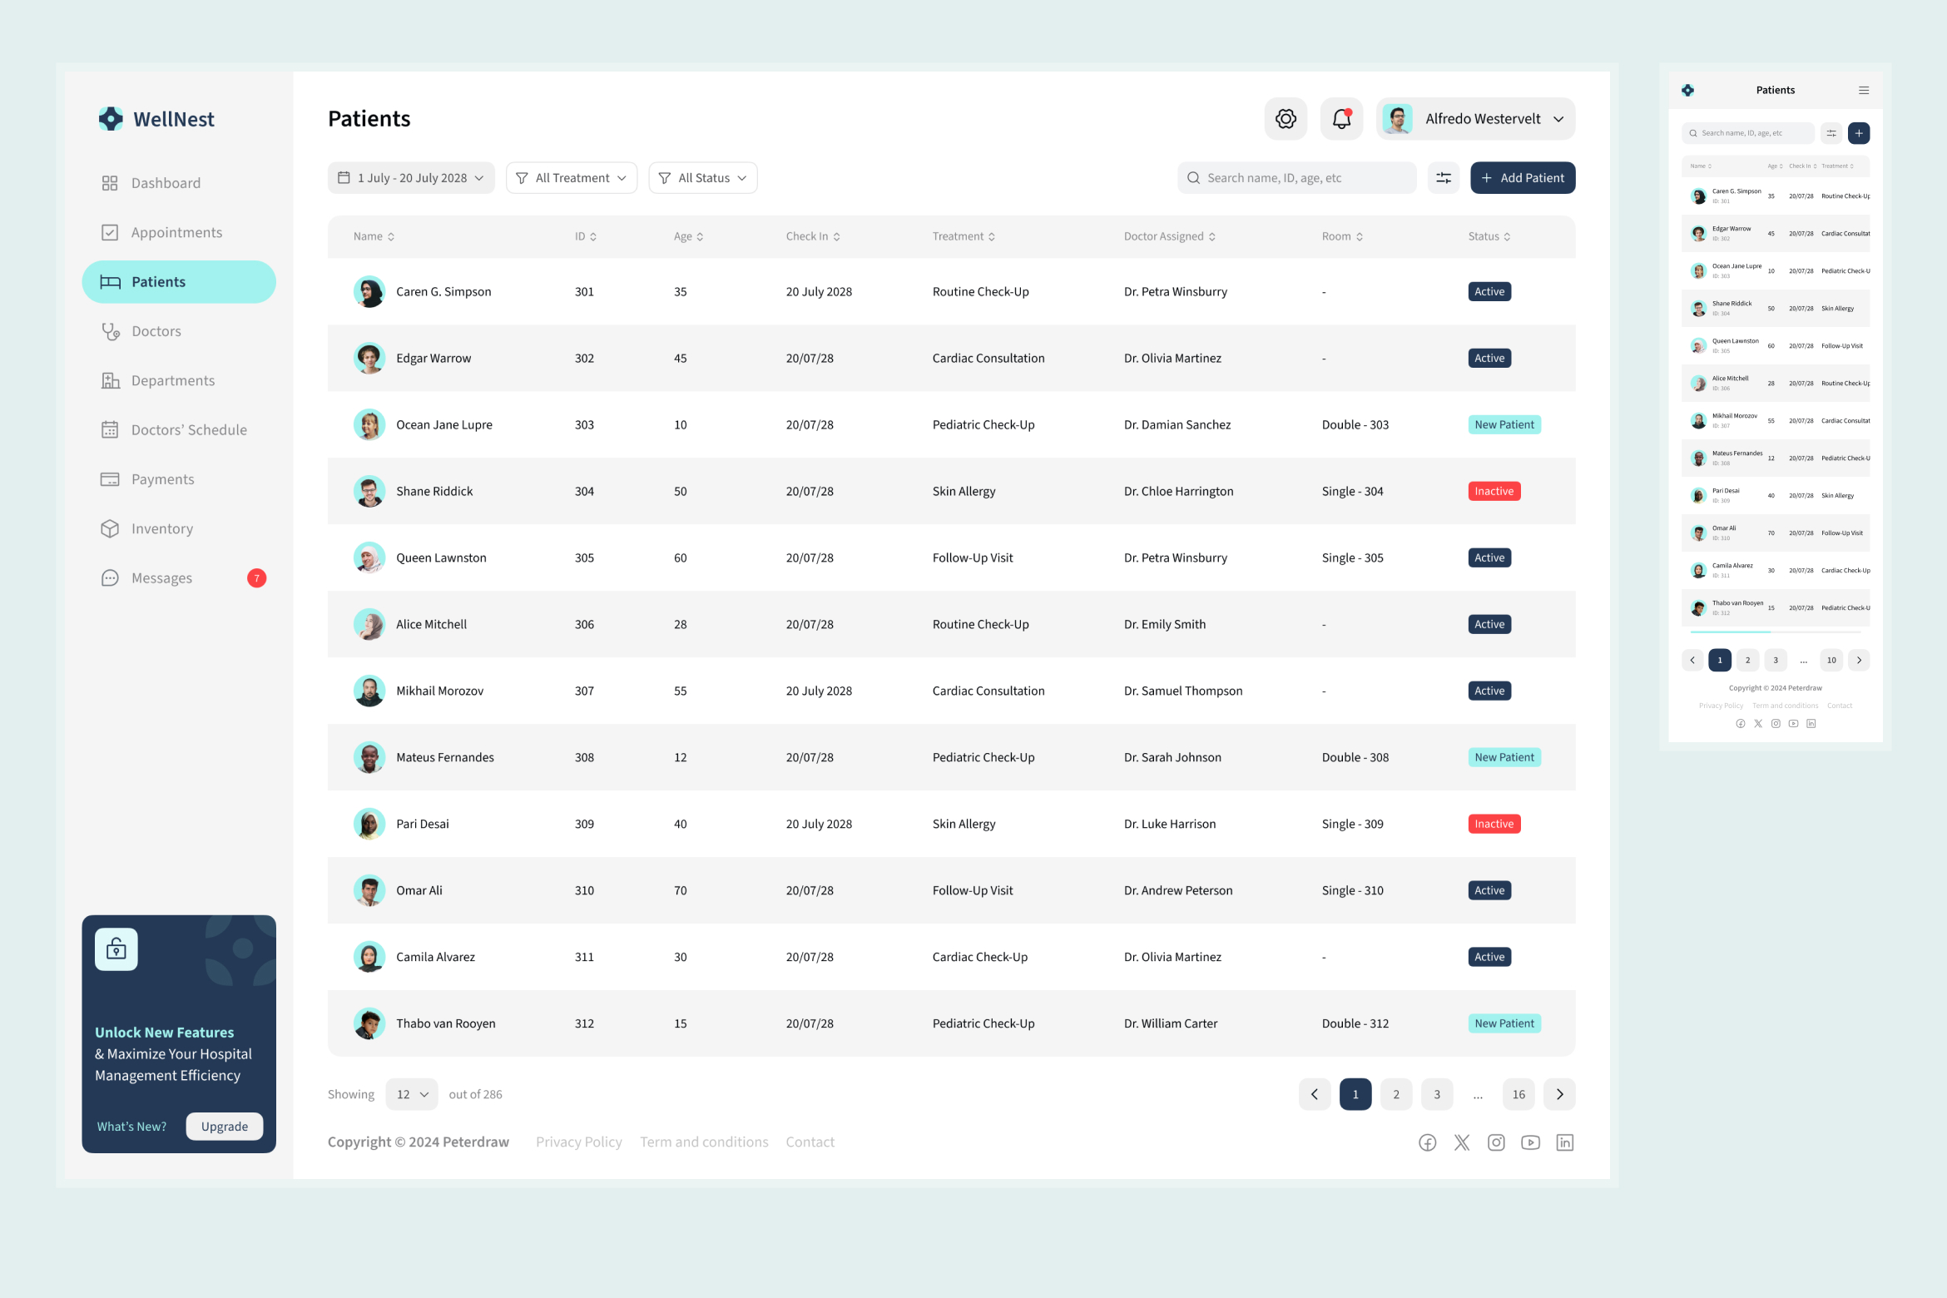Viewport: 1947px width, 1298px height.
Task: Go to Doctors in sidebar
Action: click(156, 331)
